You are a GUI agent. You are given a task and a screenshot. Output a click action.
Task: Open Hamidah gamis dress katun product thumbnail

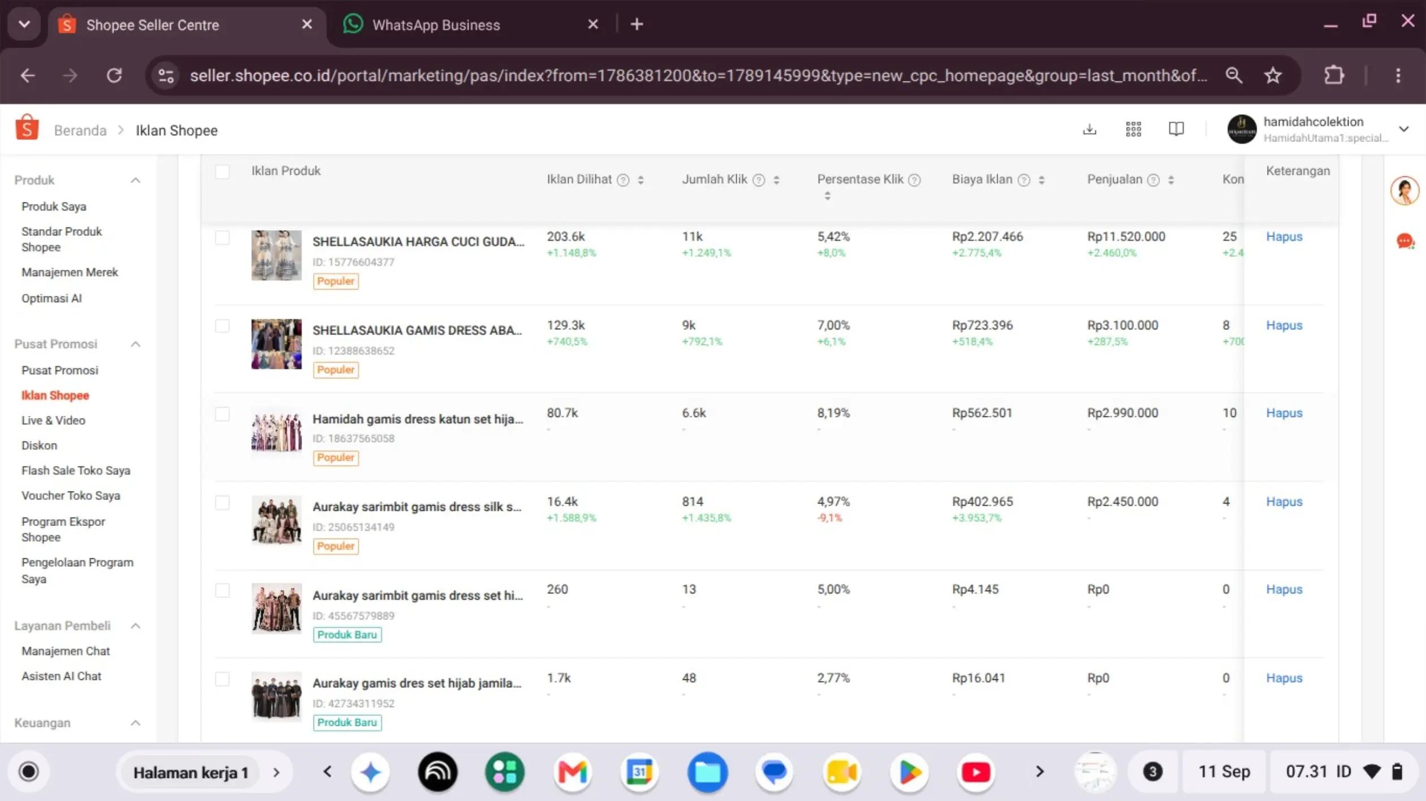tap(276, 432)
